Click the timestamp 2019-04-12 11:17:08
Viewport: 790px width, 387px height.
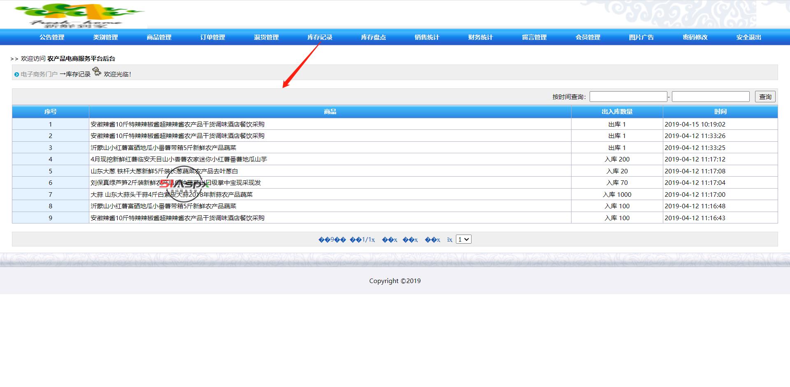(x=695, y=171)
